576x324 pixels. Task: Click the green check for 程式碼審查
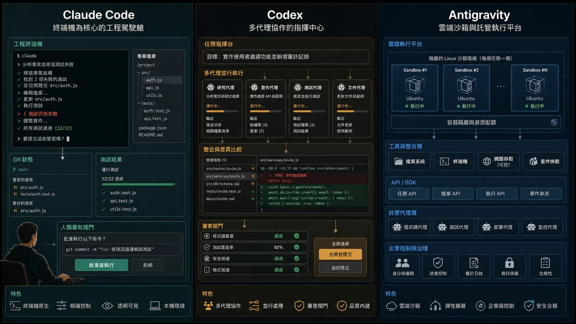point(297,236)
